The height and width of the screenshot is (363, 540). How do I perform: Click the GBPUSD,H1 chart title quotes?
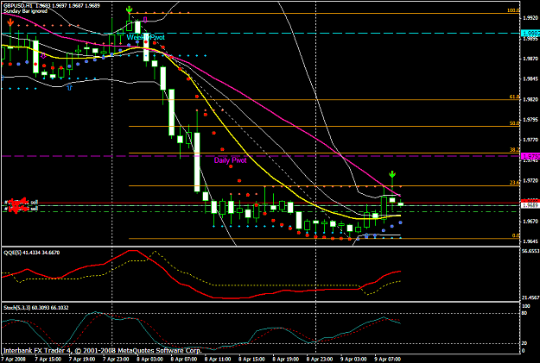[x=52, y=6]
